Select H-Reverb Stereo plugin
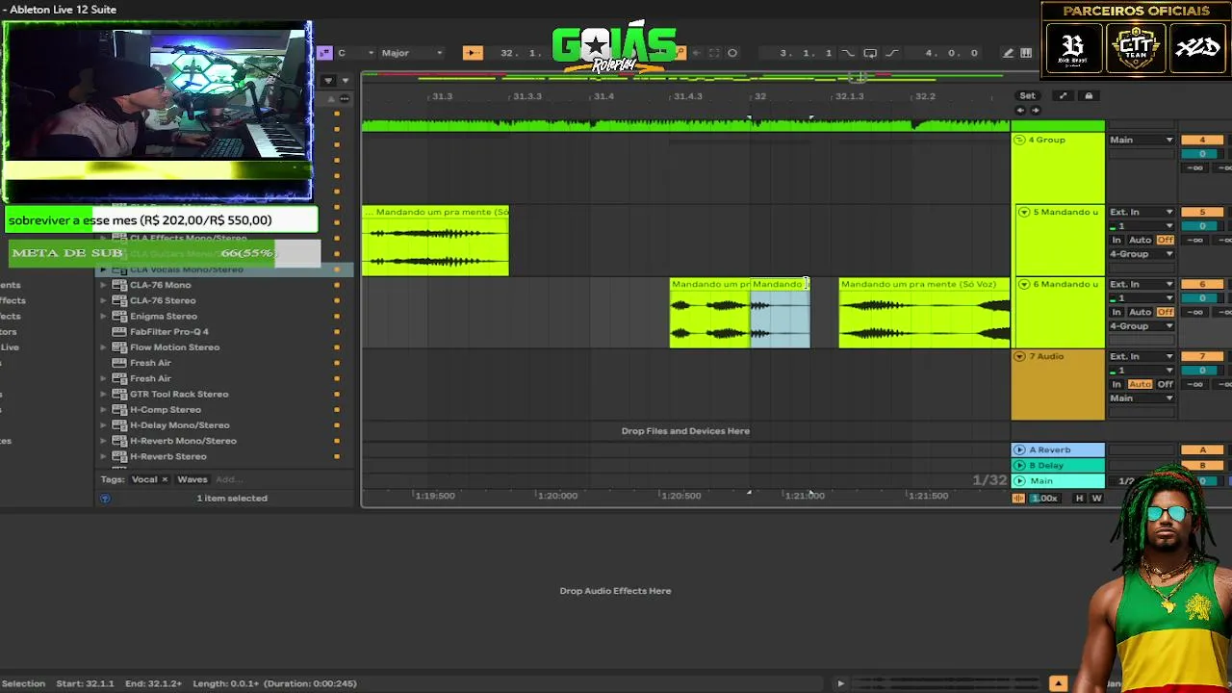The height and width of the screenshot is (693, 1232). coord(168,457)
